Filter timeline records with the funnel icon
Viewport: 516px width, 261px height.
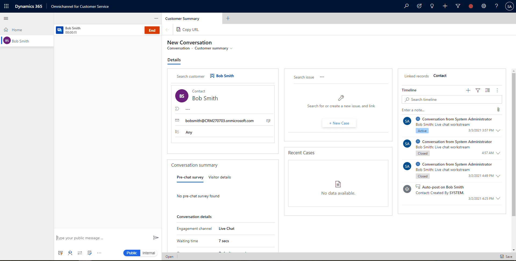(x=478, y=90)
